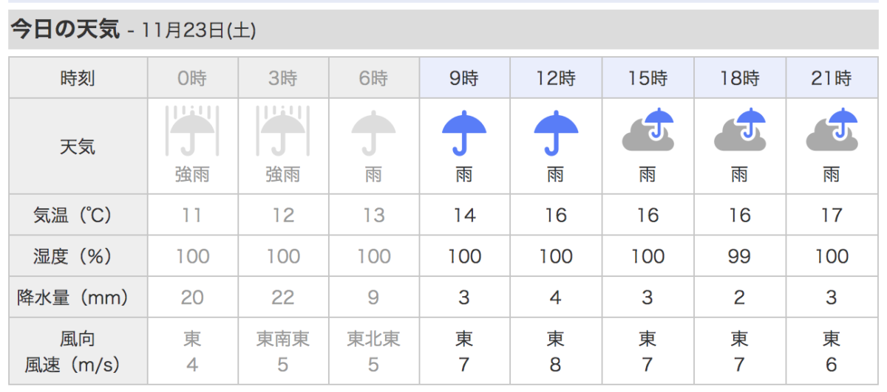Click the cloud umbrella icon at 18時
Screen dimensions: 887x392
click(x=739, y=130)
